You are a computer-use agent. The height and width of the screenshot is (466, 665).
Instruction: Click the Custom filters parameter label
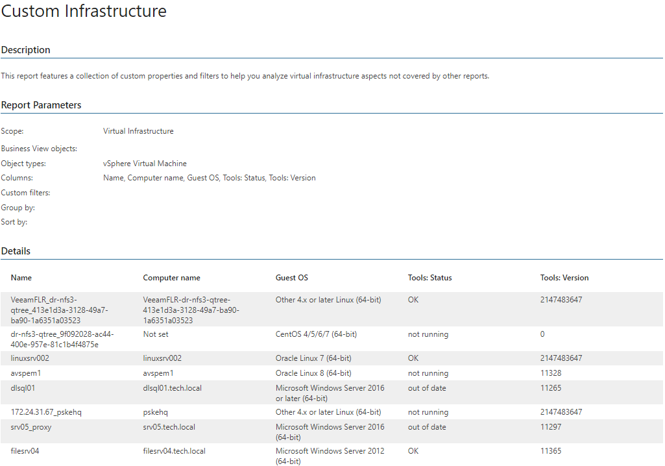point(25,193)
